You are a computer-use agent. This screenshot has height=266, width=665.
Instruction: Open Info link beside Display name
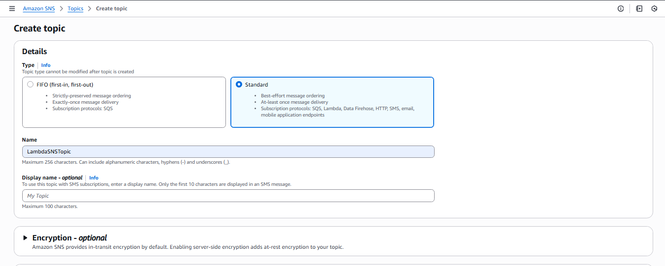94,178
